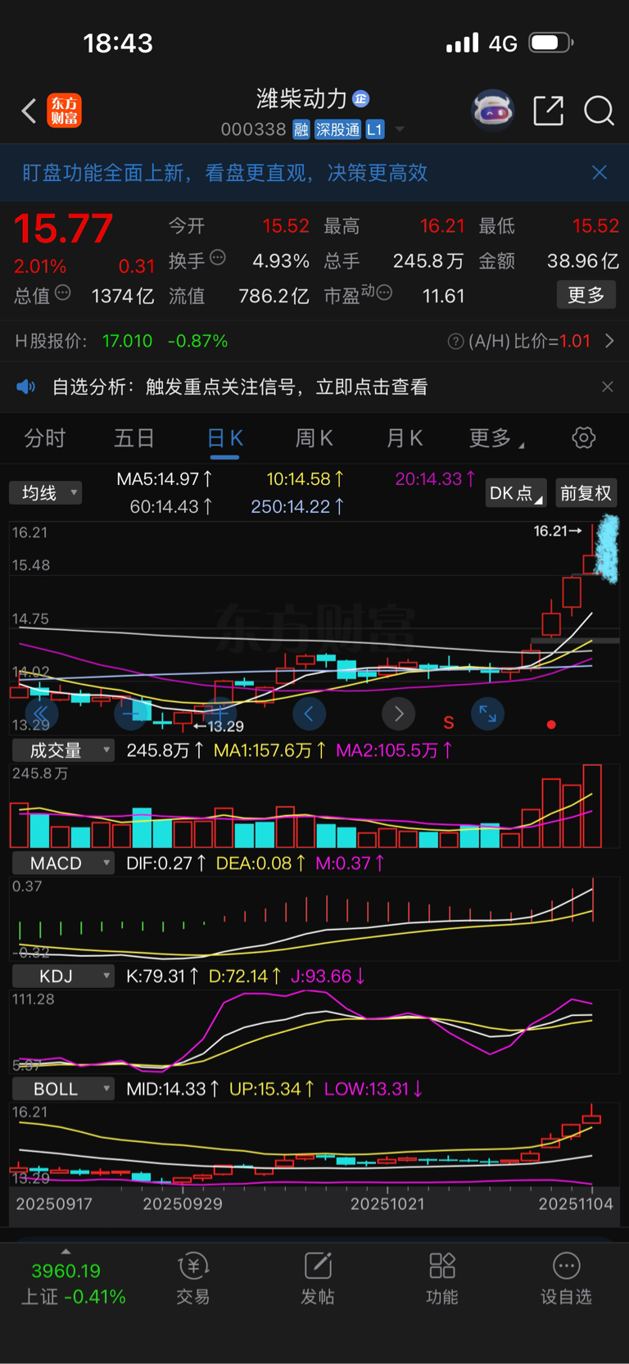Open the 自选分析 signal notice

tap(240, 387)
